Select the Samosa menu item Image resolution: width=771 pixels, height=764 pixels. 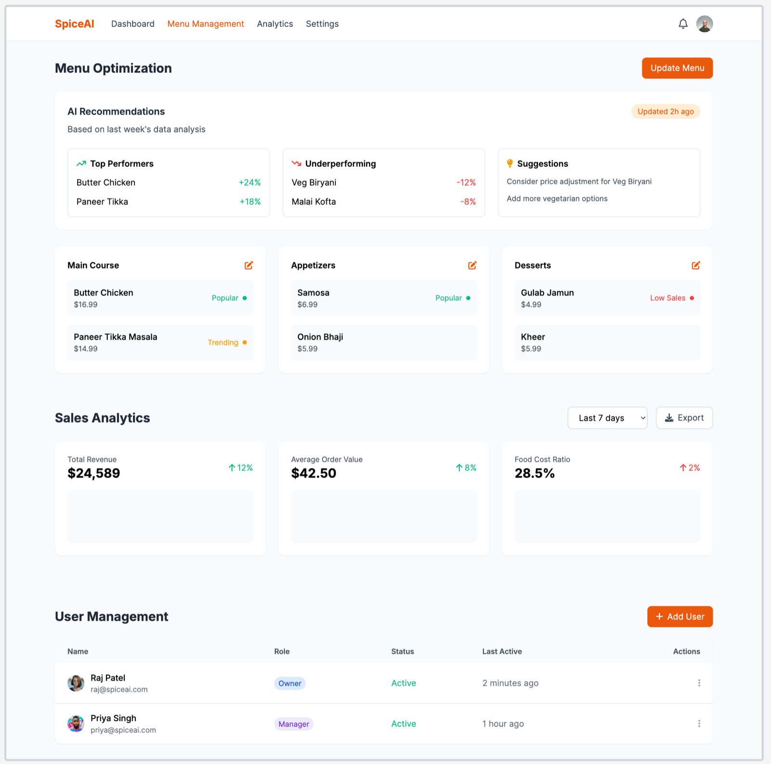pos(384,298)
